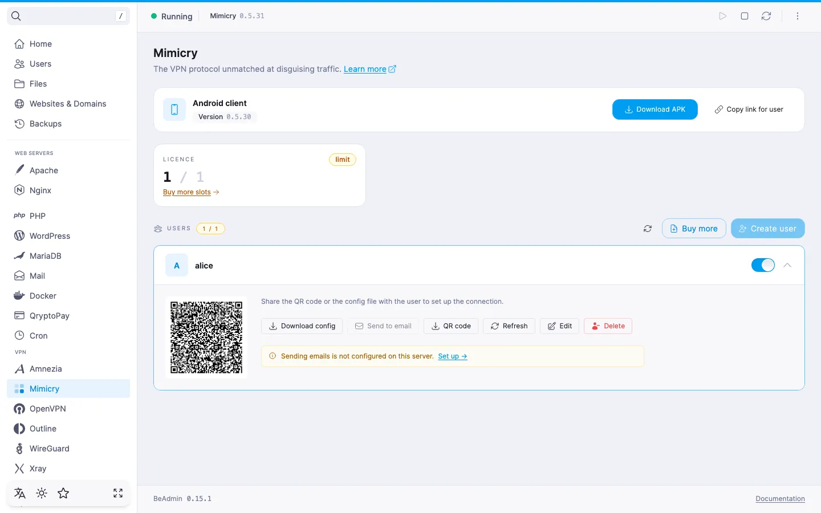Image resolution: width=821 pixels, height=513 pixels.
Task: Click the OpenVPN logo icon
Action: pyautogui.click(x=19, y=409)
